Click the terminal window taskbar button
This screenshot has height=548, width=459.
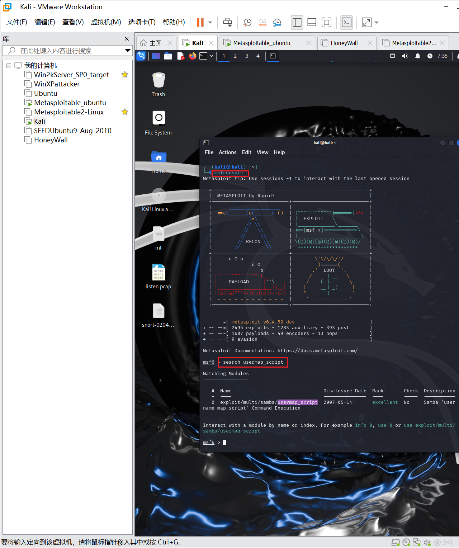[x=273, y=56]
